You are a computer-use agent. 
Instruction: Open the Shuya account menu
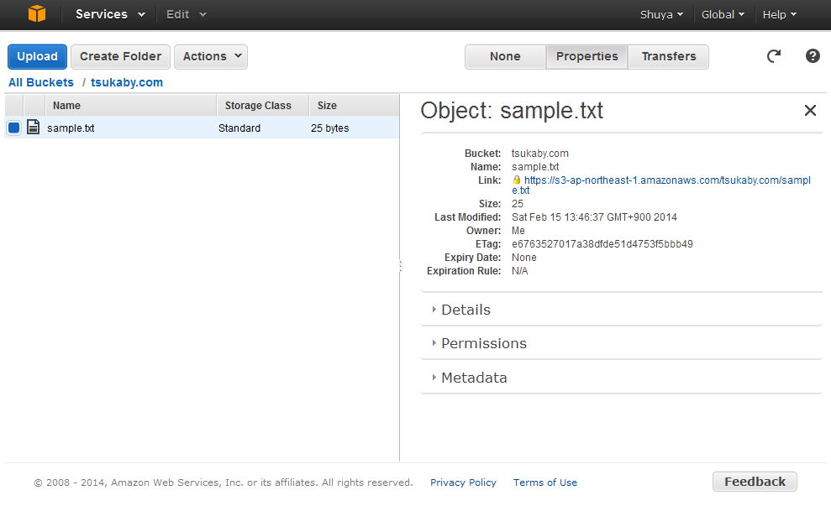[661, 14]
